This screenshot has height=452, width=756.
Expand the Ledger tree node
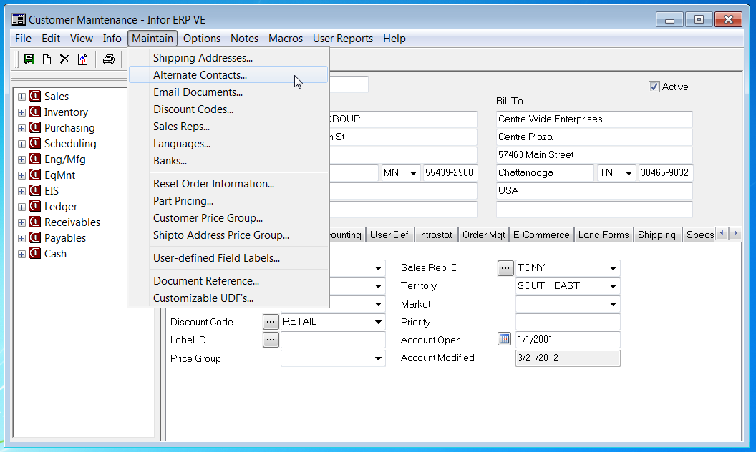21,207
